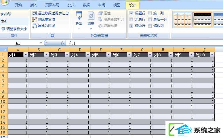The width and height of the screenshot is (223, 138).
Task: Expand the Export button's dropdown arrow
Action: point(79,28)
